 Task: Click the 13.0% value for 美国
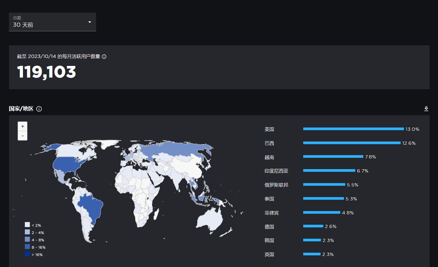(x=412, y=129)
